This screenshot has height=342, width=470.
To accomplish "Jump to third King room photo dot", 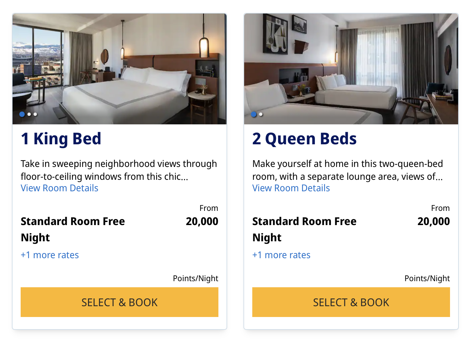I will [35, 114].
